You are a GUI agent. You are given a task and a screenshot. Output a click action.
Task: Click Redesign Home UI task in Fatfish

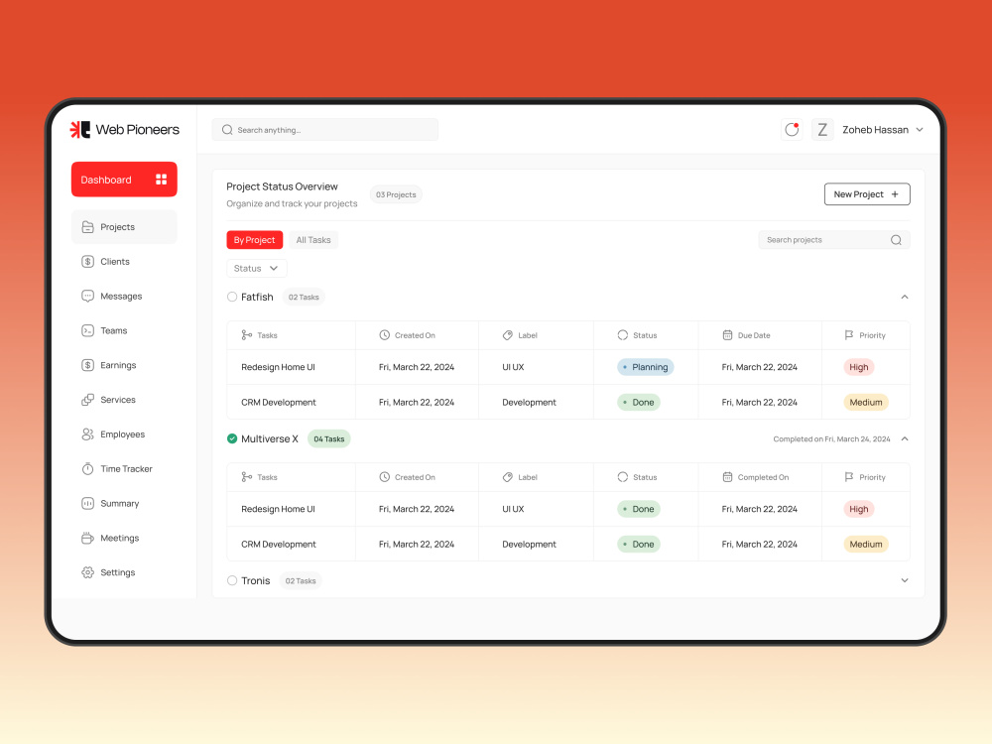(x=278, y=367)
